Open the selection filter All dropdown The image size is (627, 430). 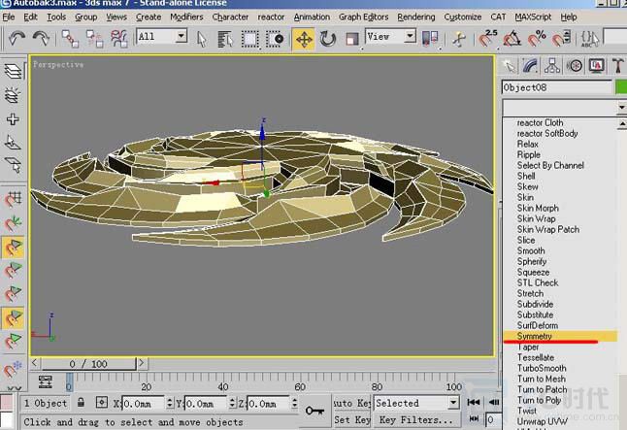pyautogui.click(x=181, y=37)
